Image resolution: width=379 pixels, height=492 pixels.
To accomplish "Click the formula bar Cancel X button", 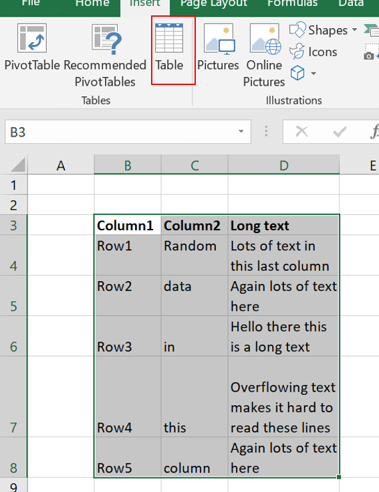I will 301,131.
